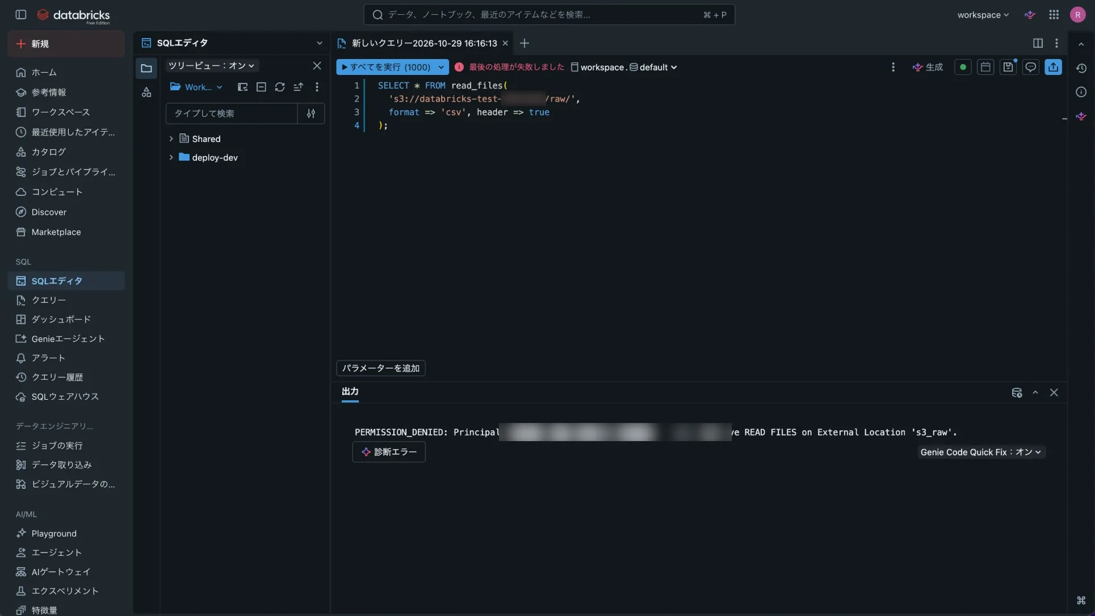Screen dimensions: 1095x616
Task: Click the すべてを実行 run button
Action: coord(386,67)
